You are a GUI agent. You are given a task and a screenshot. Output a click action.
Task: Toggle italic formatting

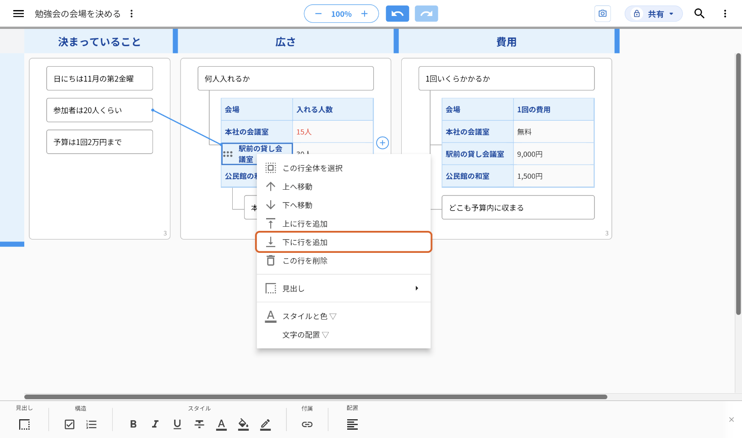pyautogui.click(x=155, y=424)
